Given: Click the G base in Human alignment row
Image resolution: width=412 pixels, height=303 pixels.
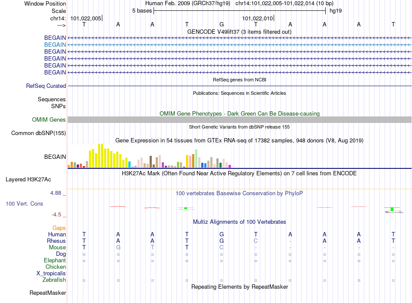Looking at the screenshot, I should (222, 235).
